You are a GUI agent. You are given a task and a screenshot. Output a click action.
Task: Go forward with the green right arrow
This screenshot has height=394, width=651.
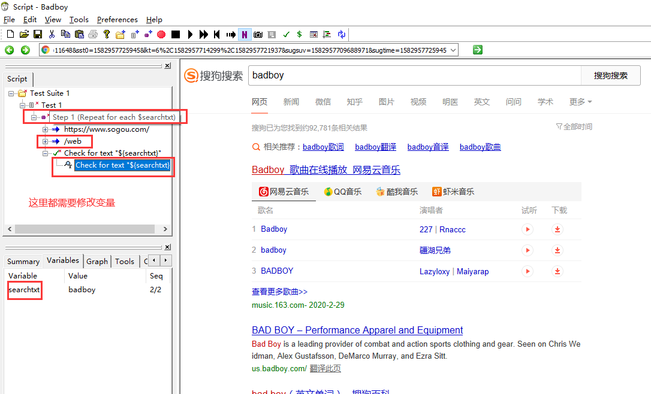tap(25, 50)
